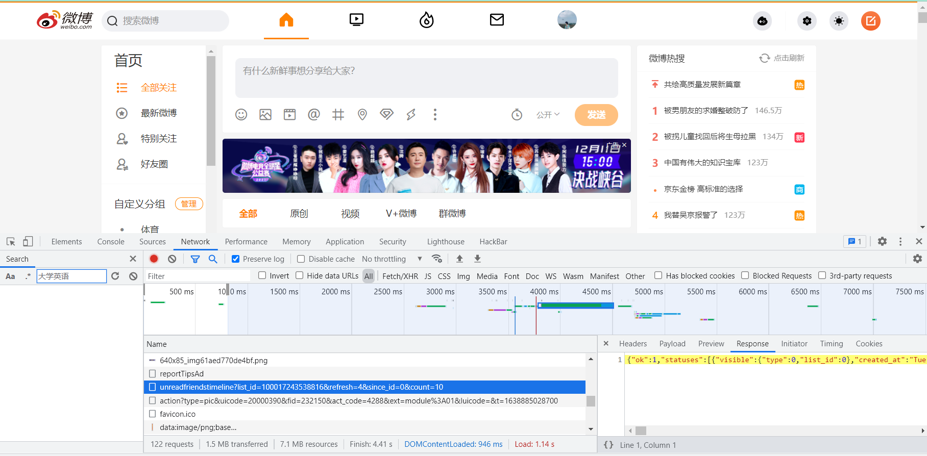The height and width of the screenshot is (456, 927).
Task: Select the reportTipsAd request row
Action: tap(364, 374)
